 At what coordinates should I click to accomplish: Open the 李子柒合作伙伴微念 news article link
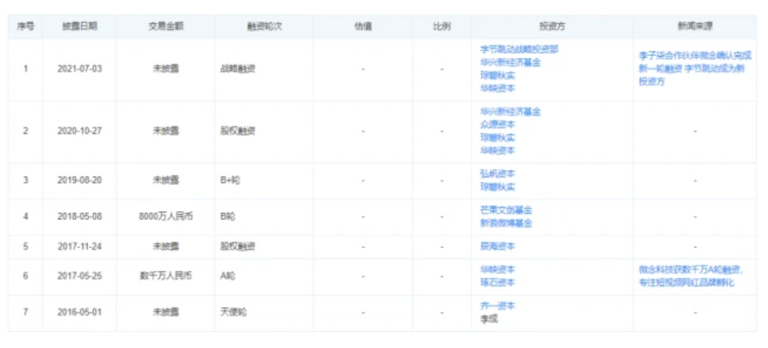click(x=695, y=69)
